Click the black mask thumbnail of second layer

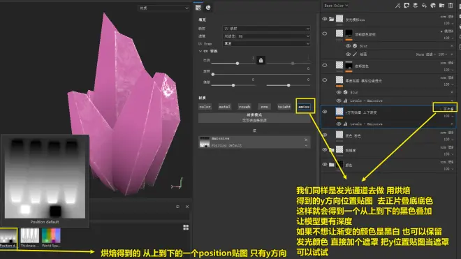coord(349,34)
